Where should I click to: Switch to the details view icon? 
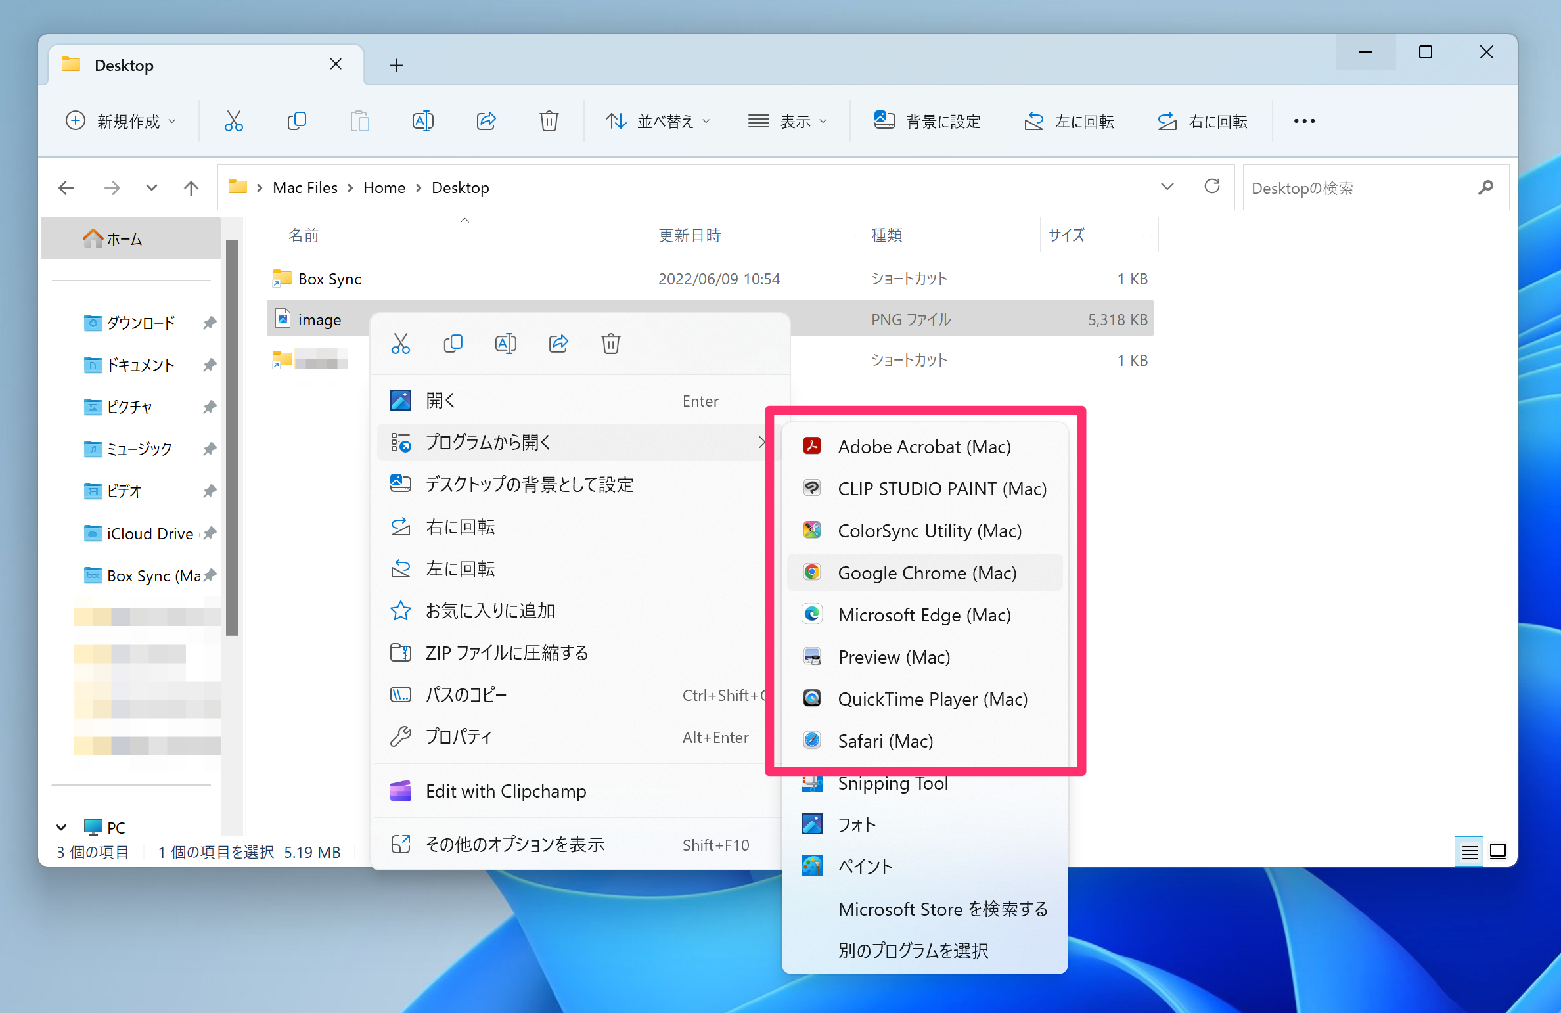1470,852
